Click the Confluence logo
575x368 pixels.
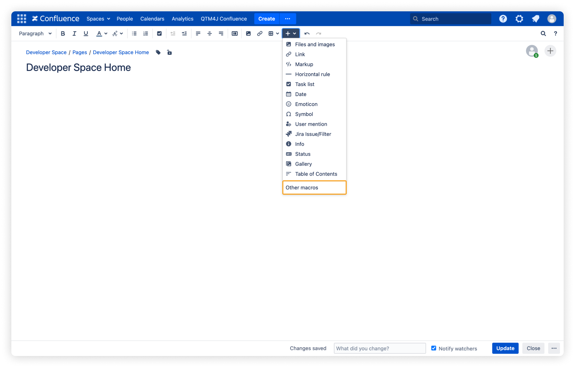pyautogui.click(x=56, y=19)
